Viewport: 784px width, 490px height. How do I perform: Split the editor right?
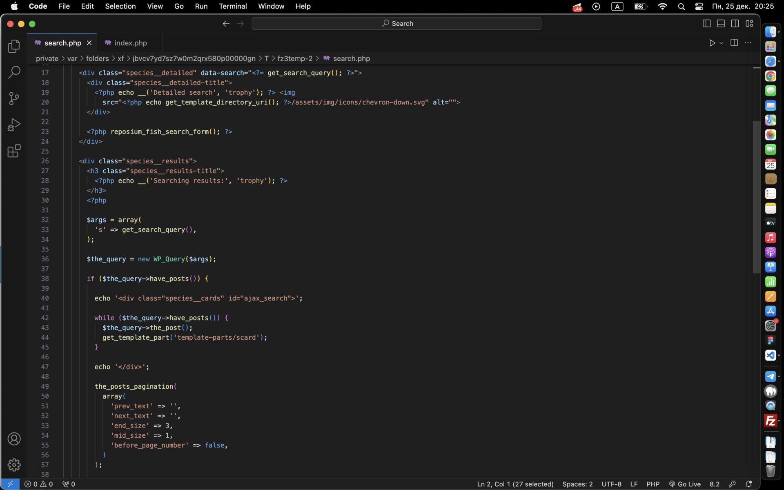(734, 43)
